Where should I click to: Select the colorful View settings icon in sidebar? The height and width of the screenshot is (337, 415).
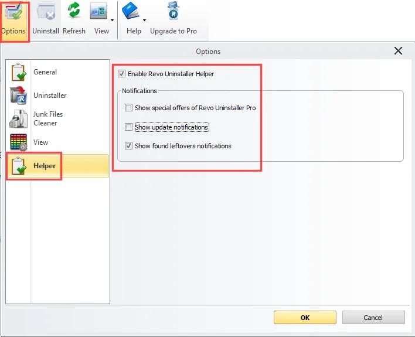coord(19,142)
